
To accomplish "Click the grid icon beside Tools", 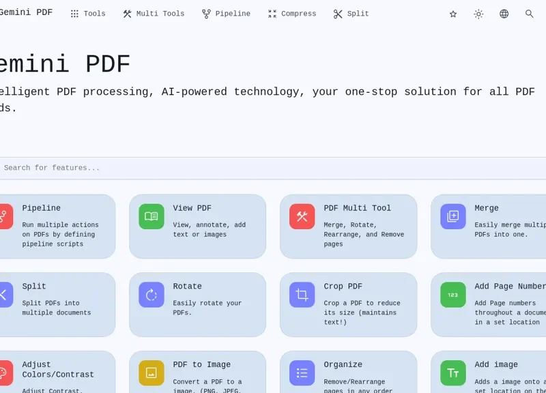I will click(74, 14).
